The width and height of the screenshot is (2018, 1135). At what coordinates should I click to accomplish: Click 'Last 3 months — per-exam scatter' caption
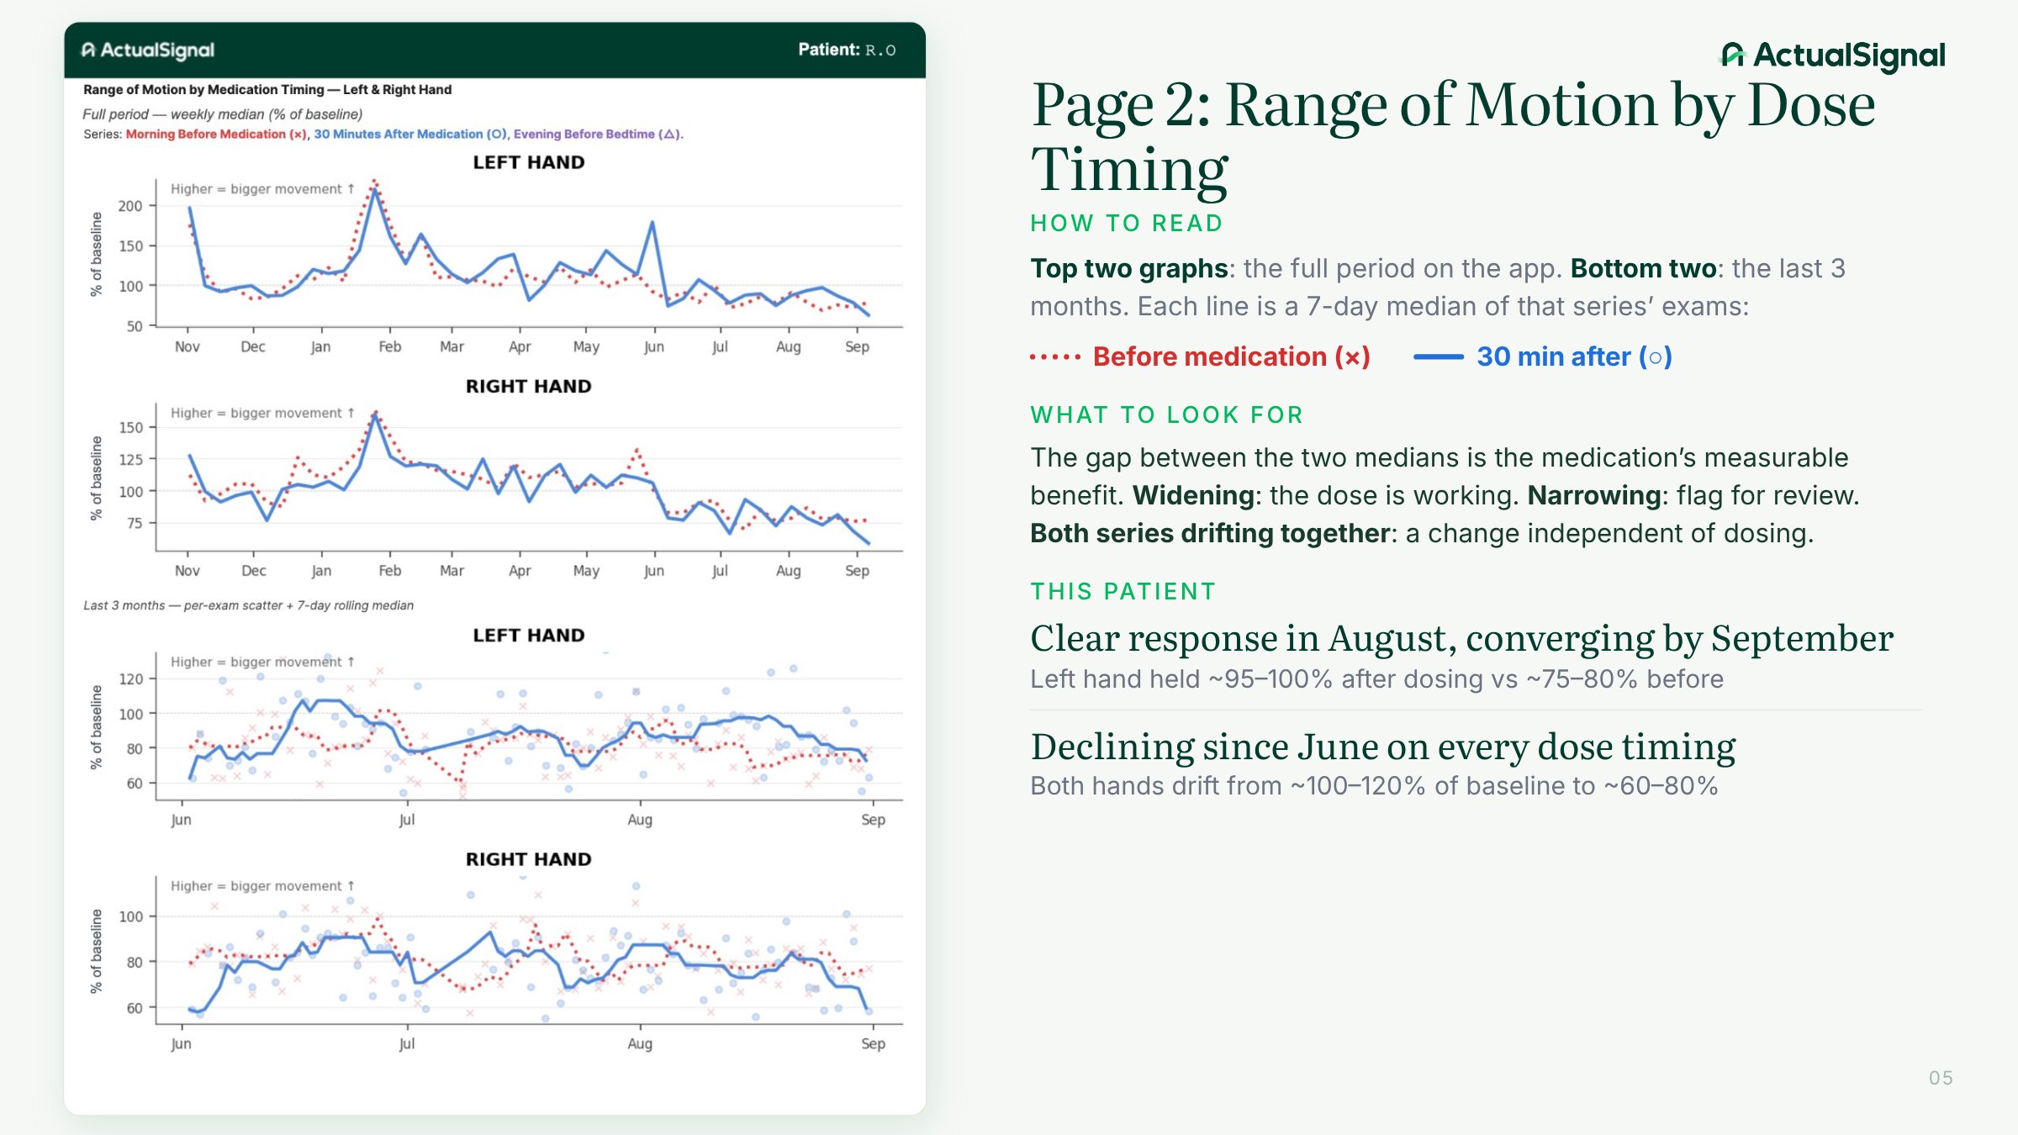point(248,605)
